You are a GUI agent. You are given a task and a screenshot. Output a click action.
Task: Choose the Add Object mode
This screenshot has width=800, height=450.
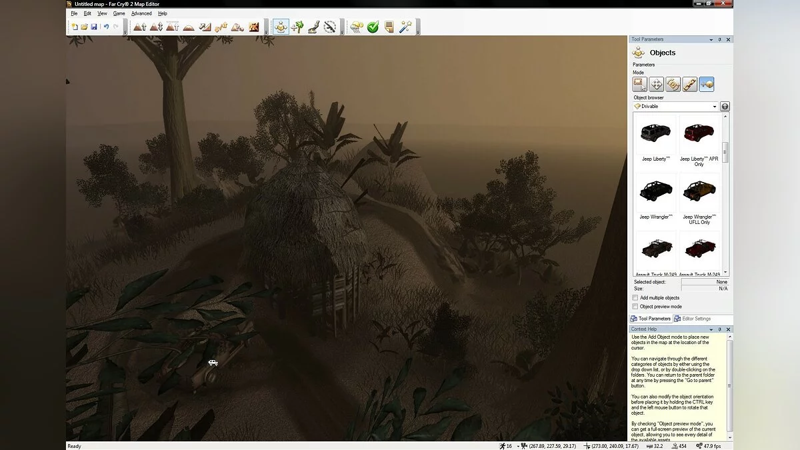[x=707, y=84]
